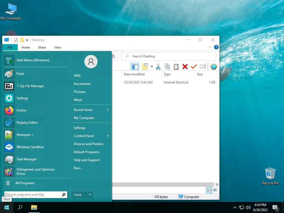Sort by Size column header
The image size is (284, 213).
tap(200, 74)
